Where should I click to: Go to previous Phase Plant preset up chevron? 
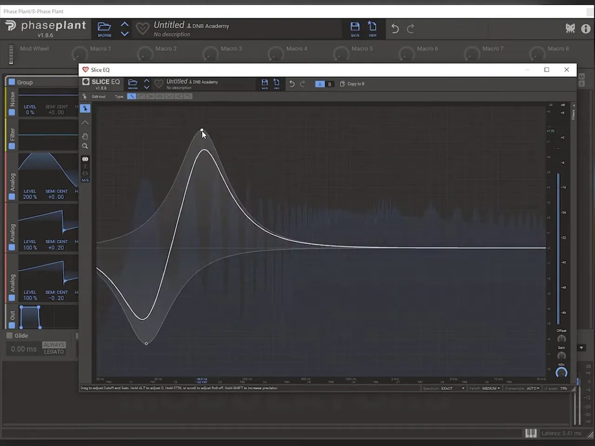click(x=125, y=24)
